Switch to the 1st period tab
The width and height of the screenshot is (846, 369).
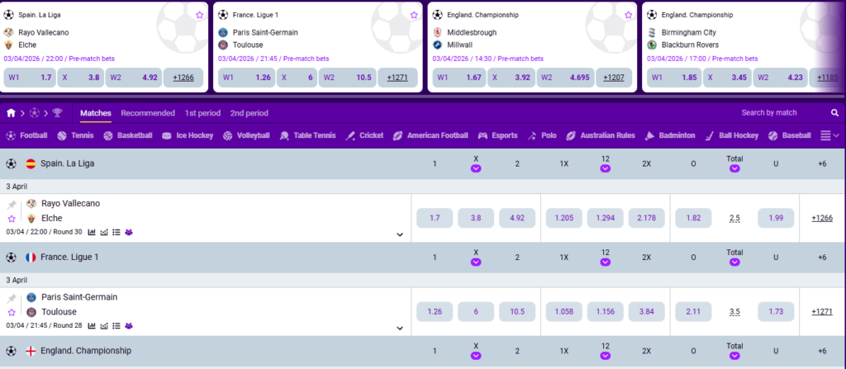pos(202,113)
